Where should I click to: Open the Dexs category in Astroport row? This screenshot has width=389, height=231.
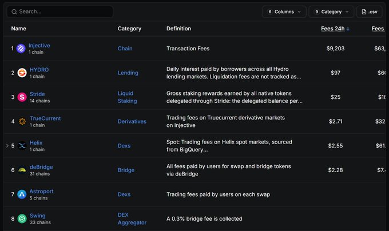124,194
